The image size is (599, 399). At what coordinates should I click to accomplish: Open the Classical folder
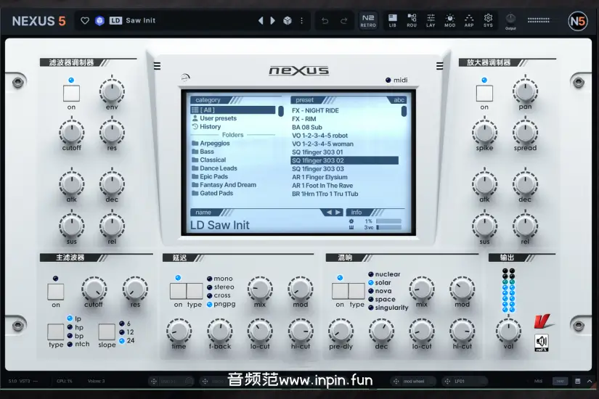pos(208,160)
